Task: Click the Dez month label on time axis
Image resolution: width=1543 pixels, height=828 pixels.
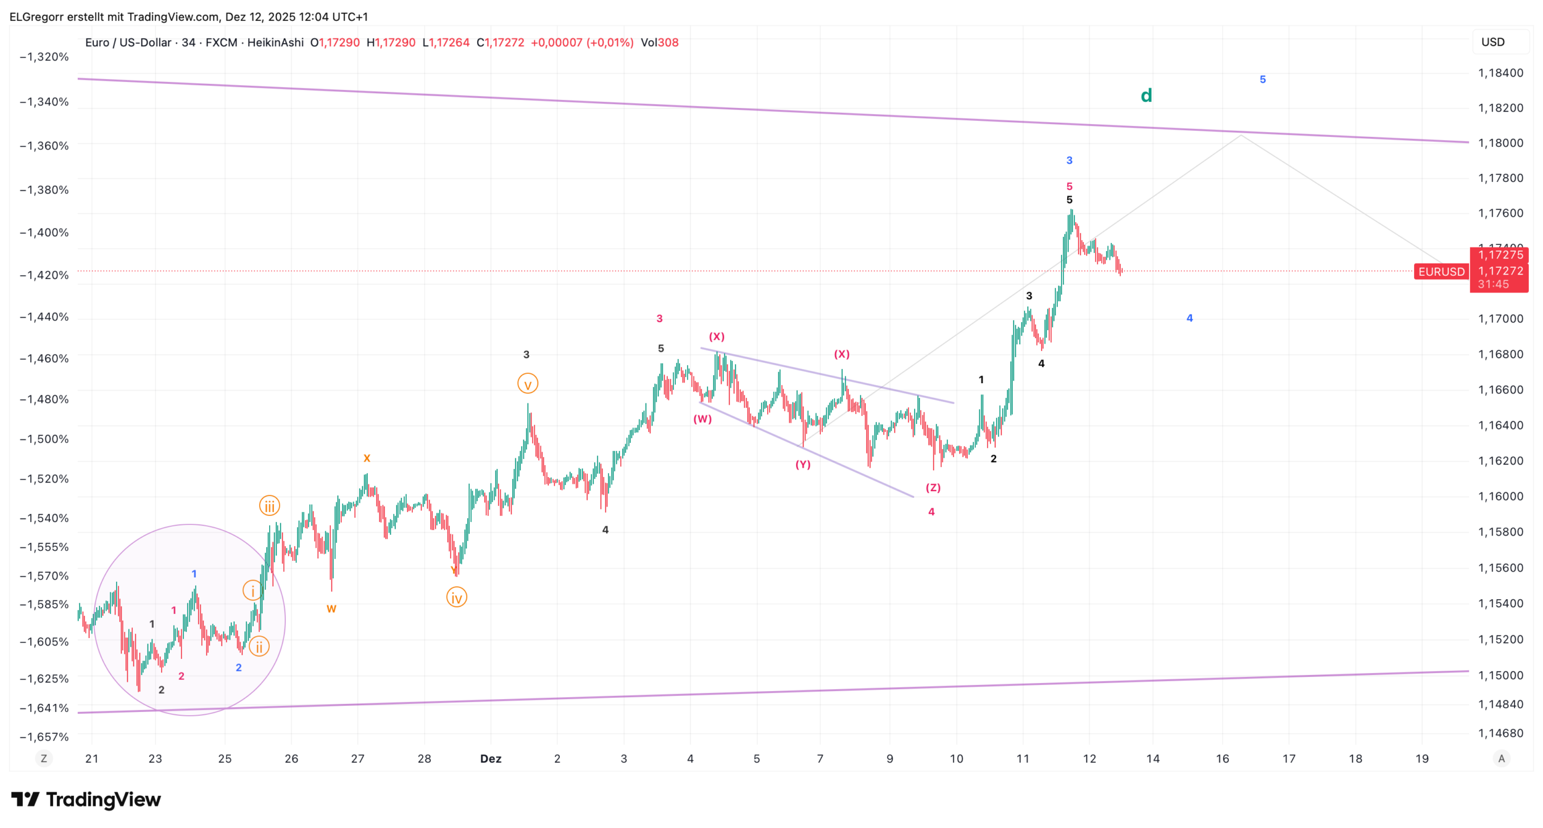Action: 491,759
